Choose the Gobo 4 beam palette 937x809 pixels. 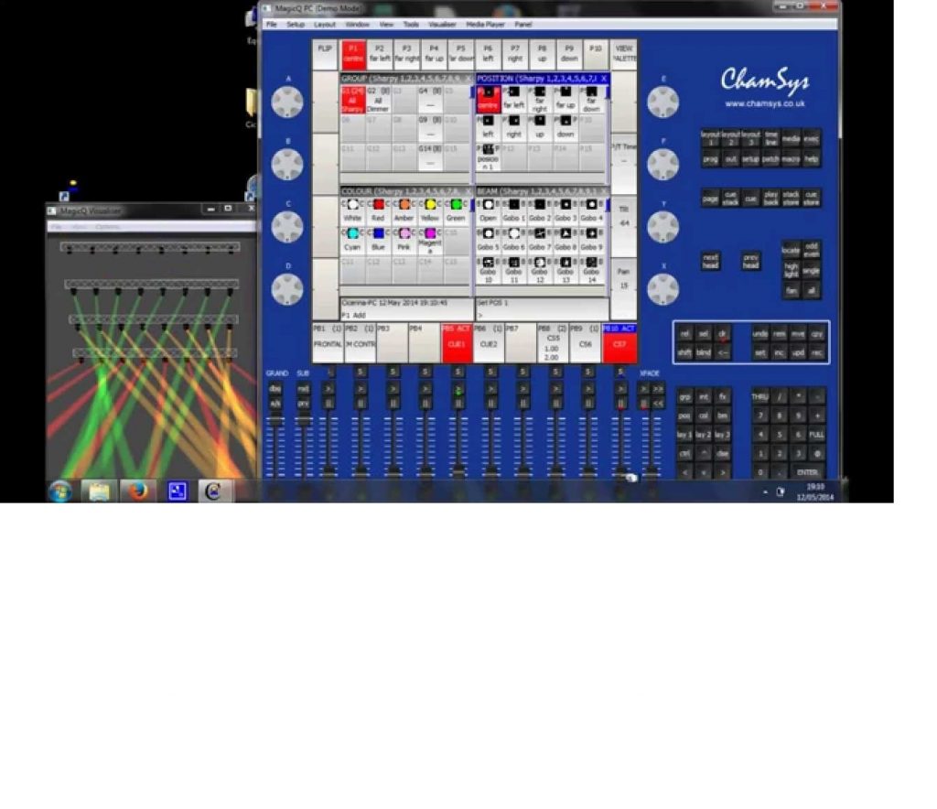click(592, 210)
